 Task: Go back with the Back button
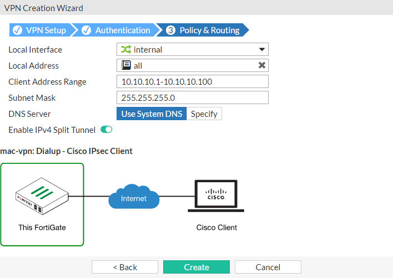(125, 267)
